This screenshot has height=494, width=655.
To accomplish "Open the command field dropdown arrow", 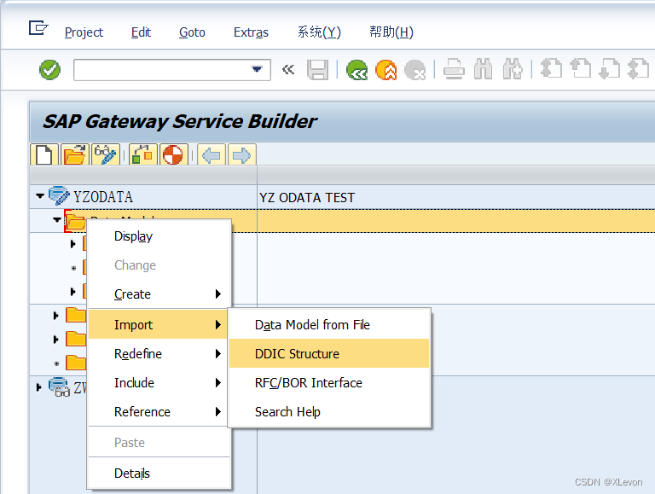I will [257, 69].
